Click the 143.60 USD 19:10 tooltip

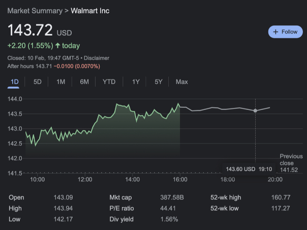point(249,169)
